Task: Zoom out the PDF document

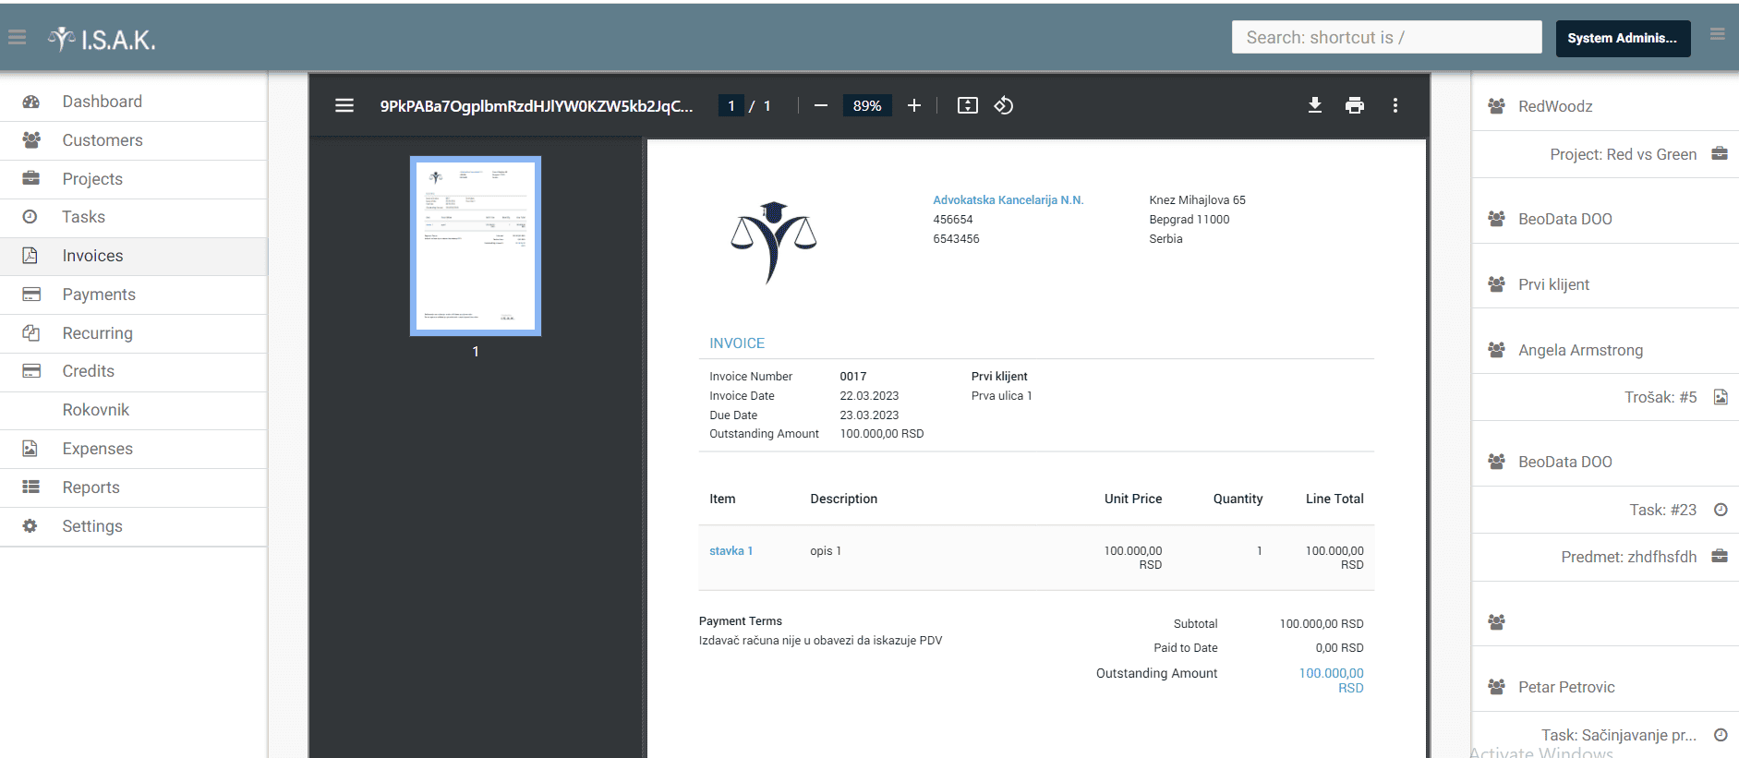Action: click(820, 106)
